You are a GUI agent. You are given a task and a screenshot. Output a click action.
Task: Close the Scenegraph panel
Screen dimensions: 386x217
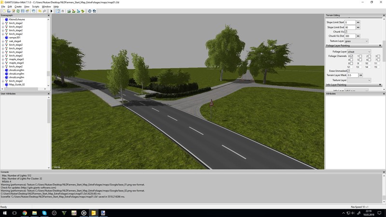click(49, 15)
